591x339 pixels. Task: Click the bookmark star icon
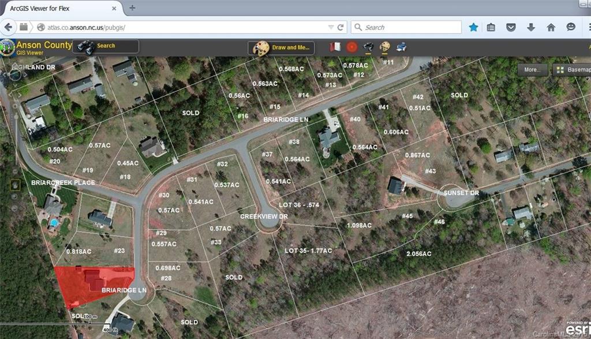tap(473, 27)
